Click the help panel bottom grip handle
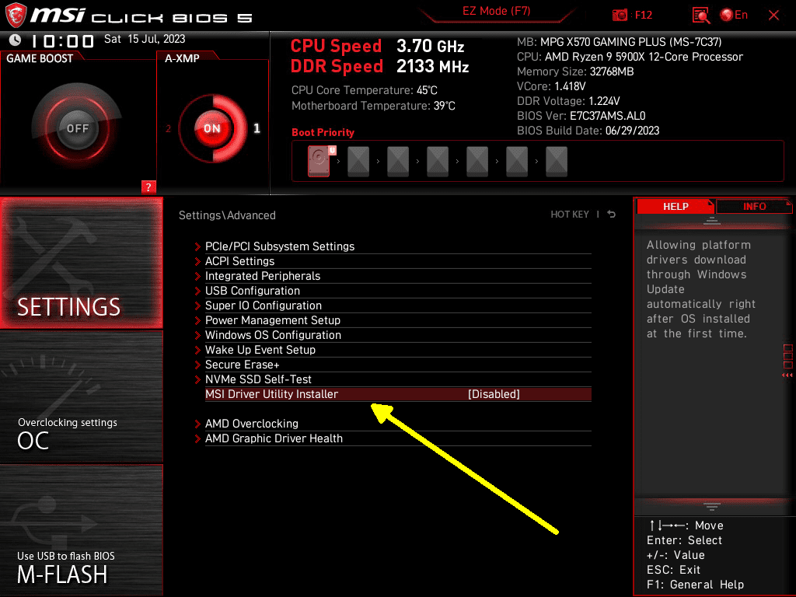Viewport: 796px width, 597px height. pos(712,506)
